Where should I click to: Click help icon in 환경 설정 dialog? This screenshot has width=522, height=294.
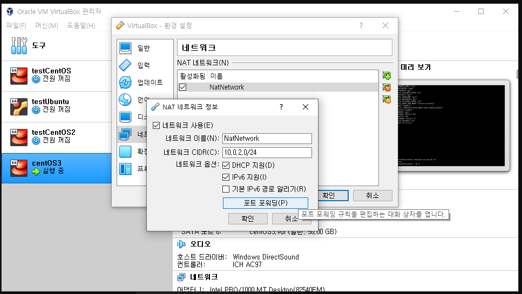click(361, 25)
